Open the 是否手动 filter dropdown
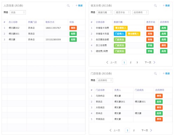Image resolution: width=175 pixels, height=137 pixels. pos(123,12)
